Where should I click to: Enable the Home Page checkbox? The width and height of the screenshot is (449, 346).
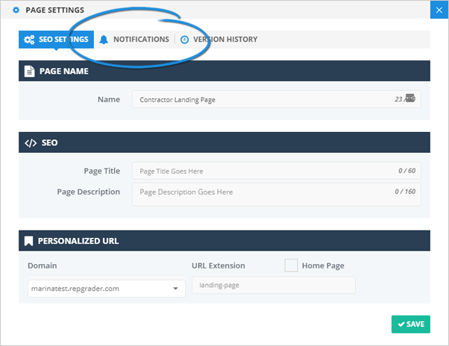(x=291, y=265)
